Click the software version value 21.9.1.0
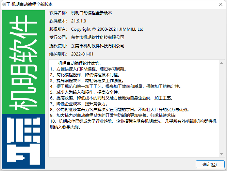227x171 pixels. 79,21
